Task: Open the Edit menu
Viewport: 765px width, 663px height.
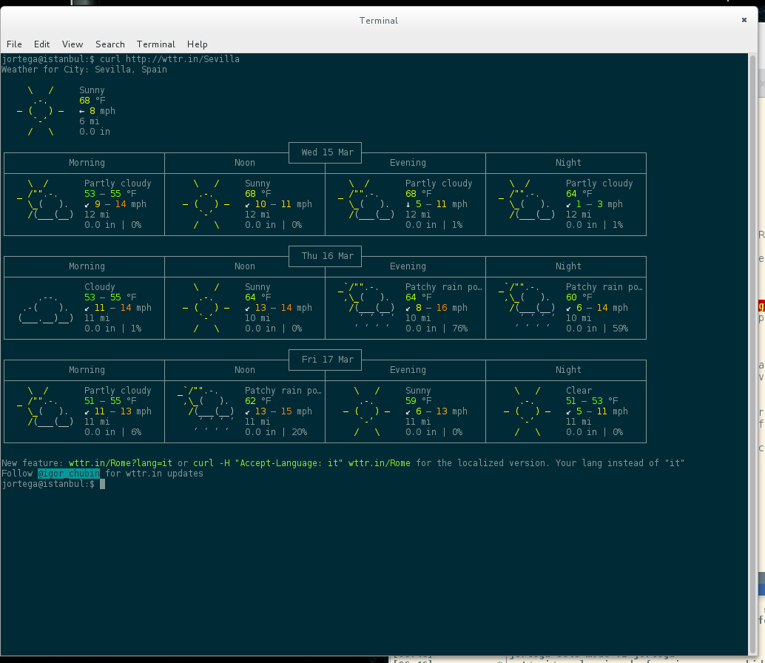Action: click(x=41, y=44)
